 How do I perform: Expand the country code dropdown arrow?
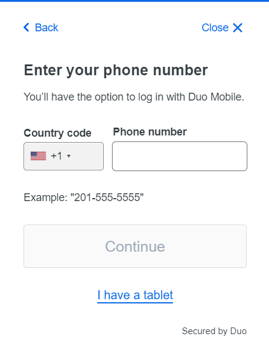(69, 156)
